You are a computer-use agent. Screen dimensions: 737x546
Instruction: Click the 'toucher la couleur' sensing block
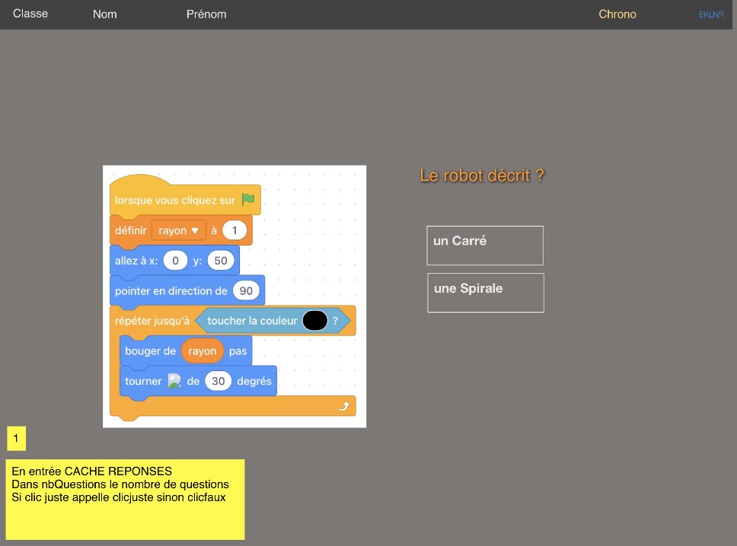(273, 321)
